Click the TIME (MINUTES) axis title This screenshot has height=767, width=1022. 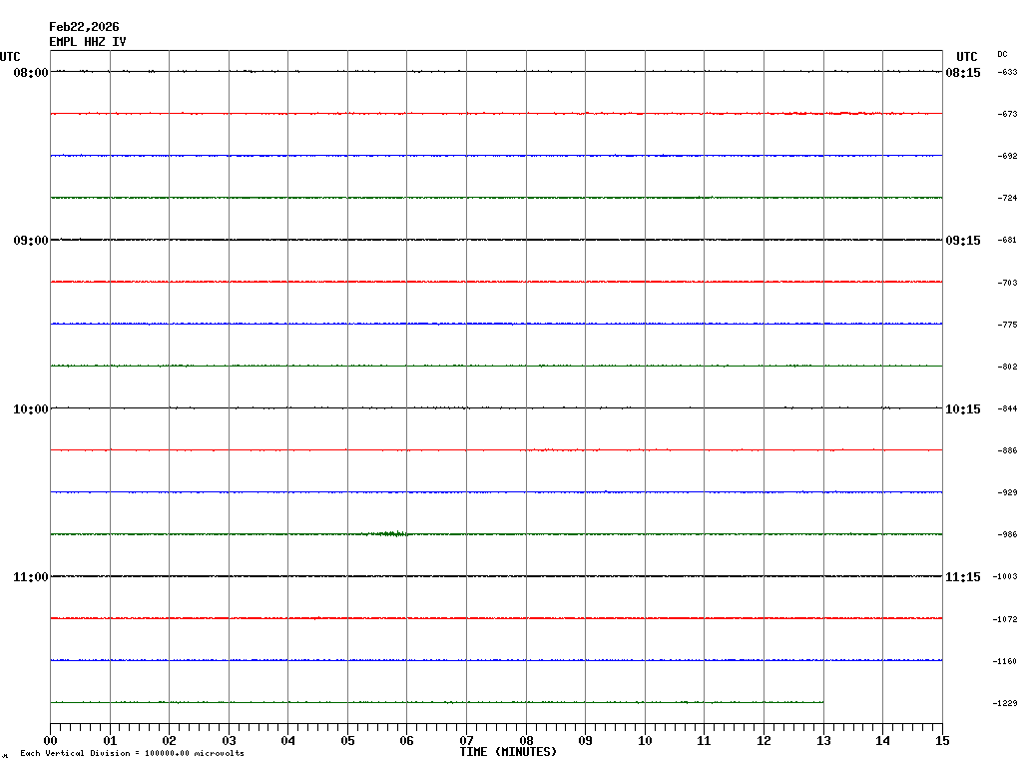[x=508, y=752]
